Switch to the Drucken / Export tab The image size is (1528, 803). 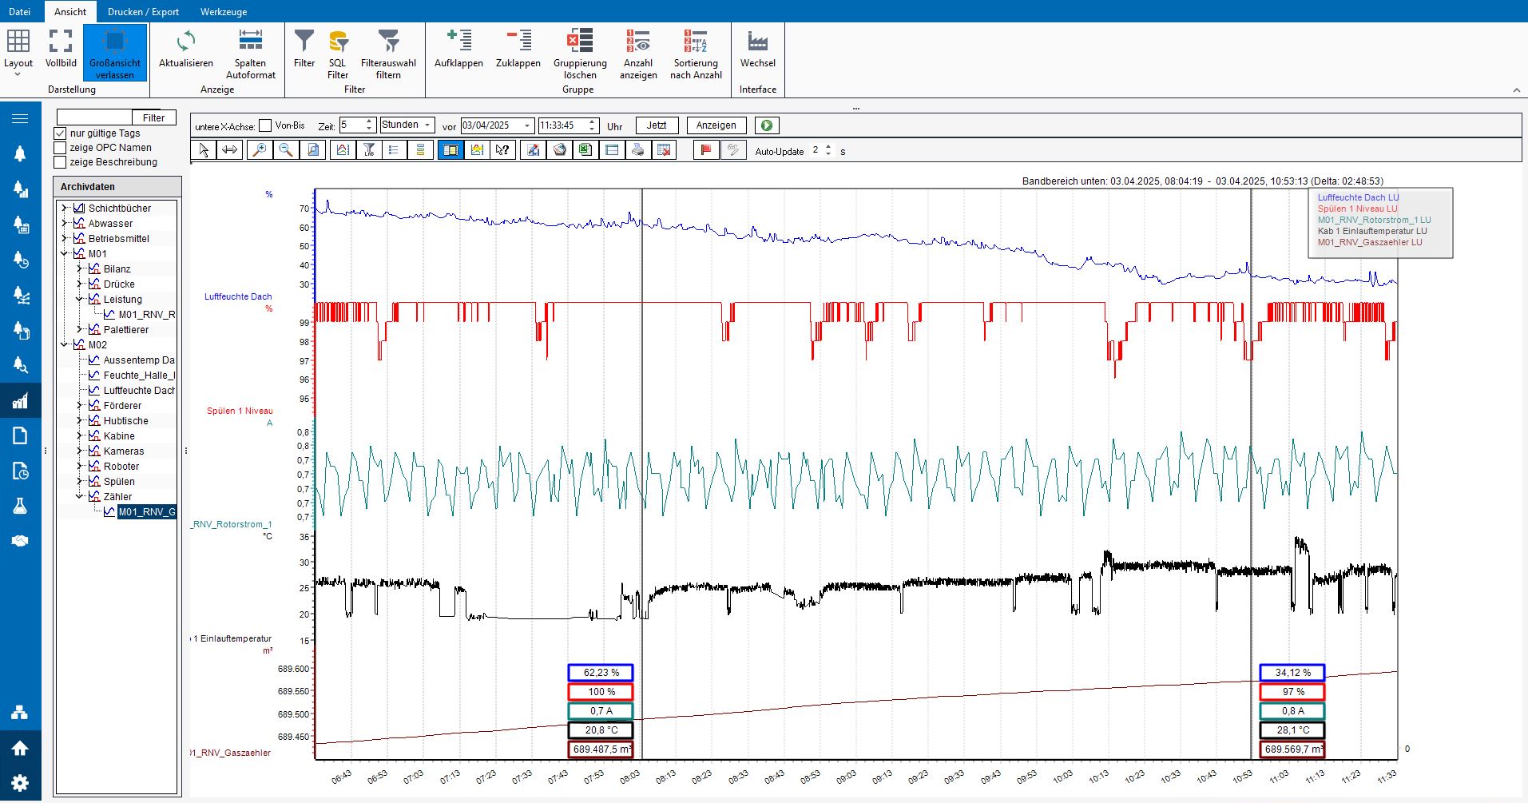[142, 11]
